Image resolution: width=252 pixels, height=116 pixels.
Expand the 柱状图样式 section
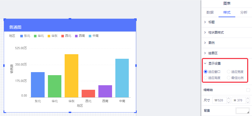click(205, 33)
